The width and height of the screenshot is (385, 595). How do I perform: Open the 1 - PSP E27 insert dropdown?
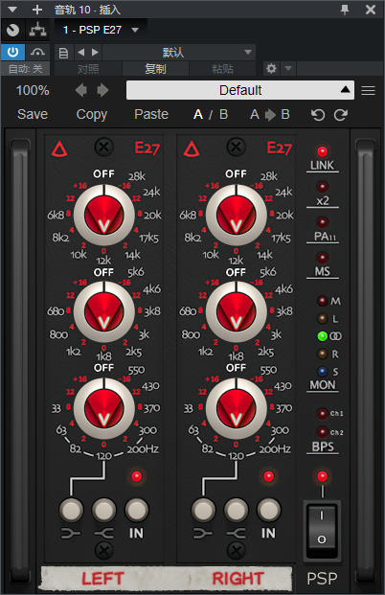coord(101,30)
